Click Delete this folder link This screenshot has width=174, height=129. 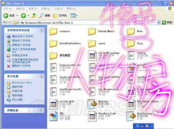21,66
